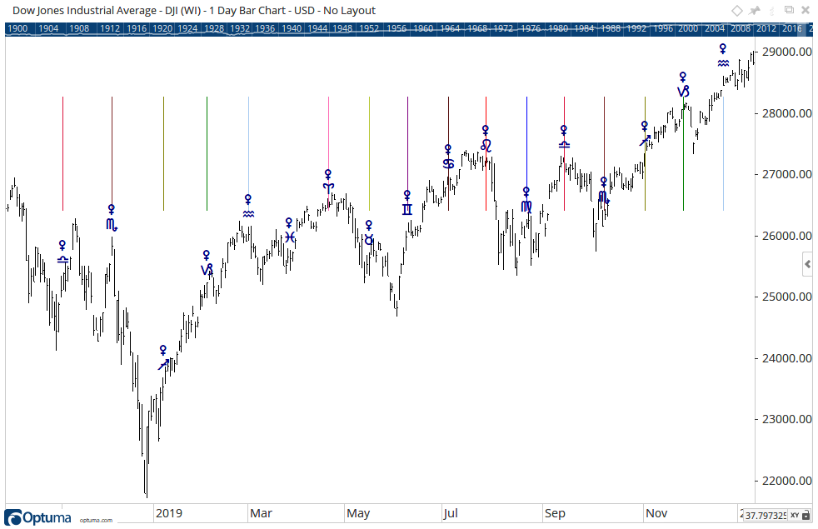Select Venus in Capricorn glyph above 28000 level
This screenshot has height=529, width=818.
click(x=683, y=84)
